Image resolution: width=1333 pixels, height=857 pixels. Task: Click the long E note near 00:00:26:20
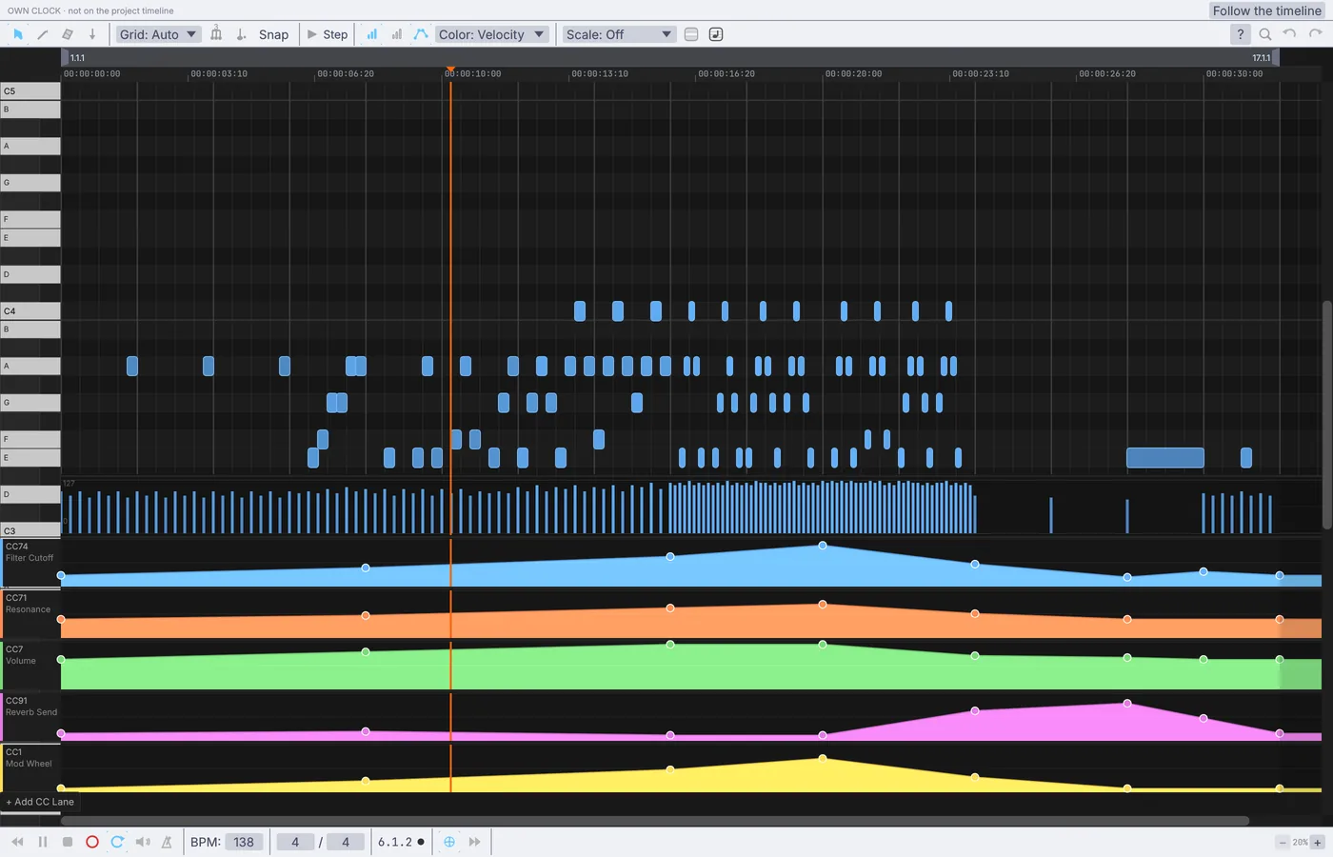click(1165, 457)
